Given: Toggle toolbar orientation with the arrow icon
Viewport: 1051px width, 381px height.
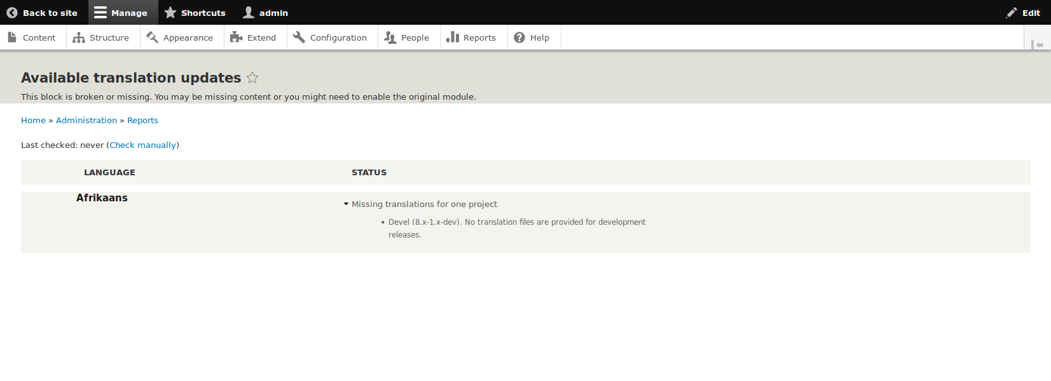Looking at the screenshot, I should [x=1038, y=44].
